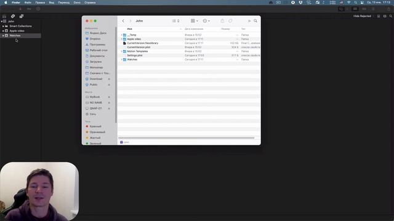Screen dimensions: 394x221
Task: Open the Finder view mode switcher
Action: [x=175, y=21]
